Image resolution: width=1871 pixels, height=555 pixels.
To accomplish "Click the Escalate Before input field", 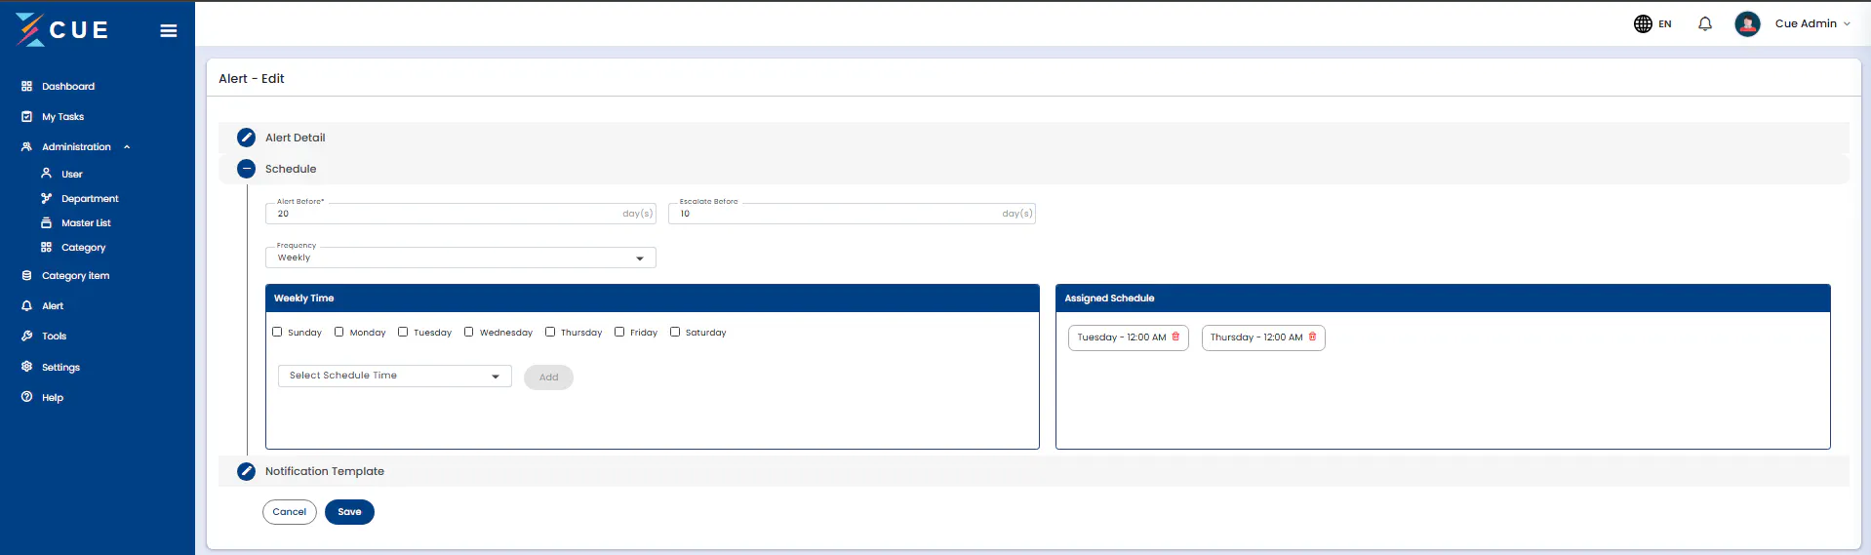I will tap(852, 214).
